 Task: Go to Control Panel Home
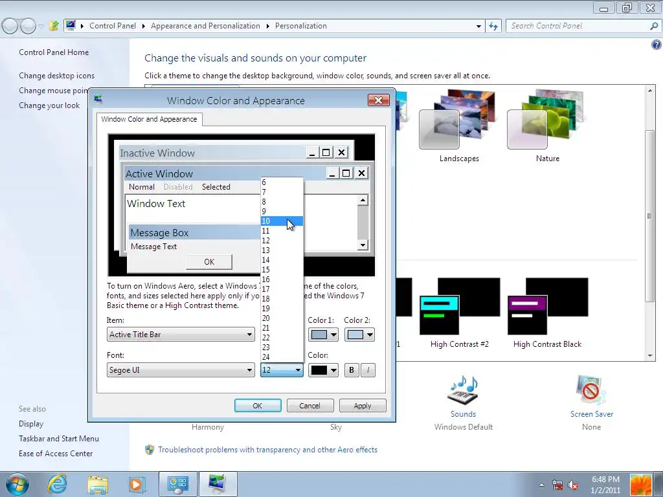coord(54,52)
